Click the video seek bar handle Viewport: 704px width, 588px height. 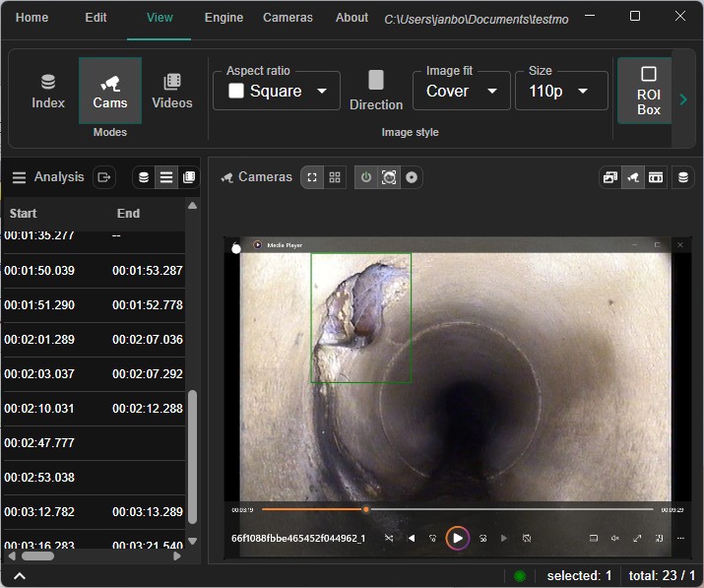[366, 509]
